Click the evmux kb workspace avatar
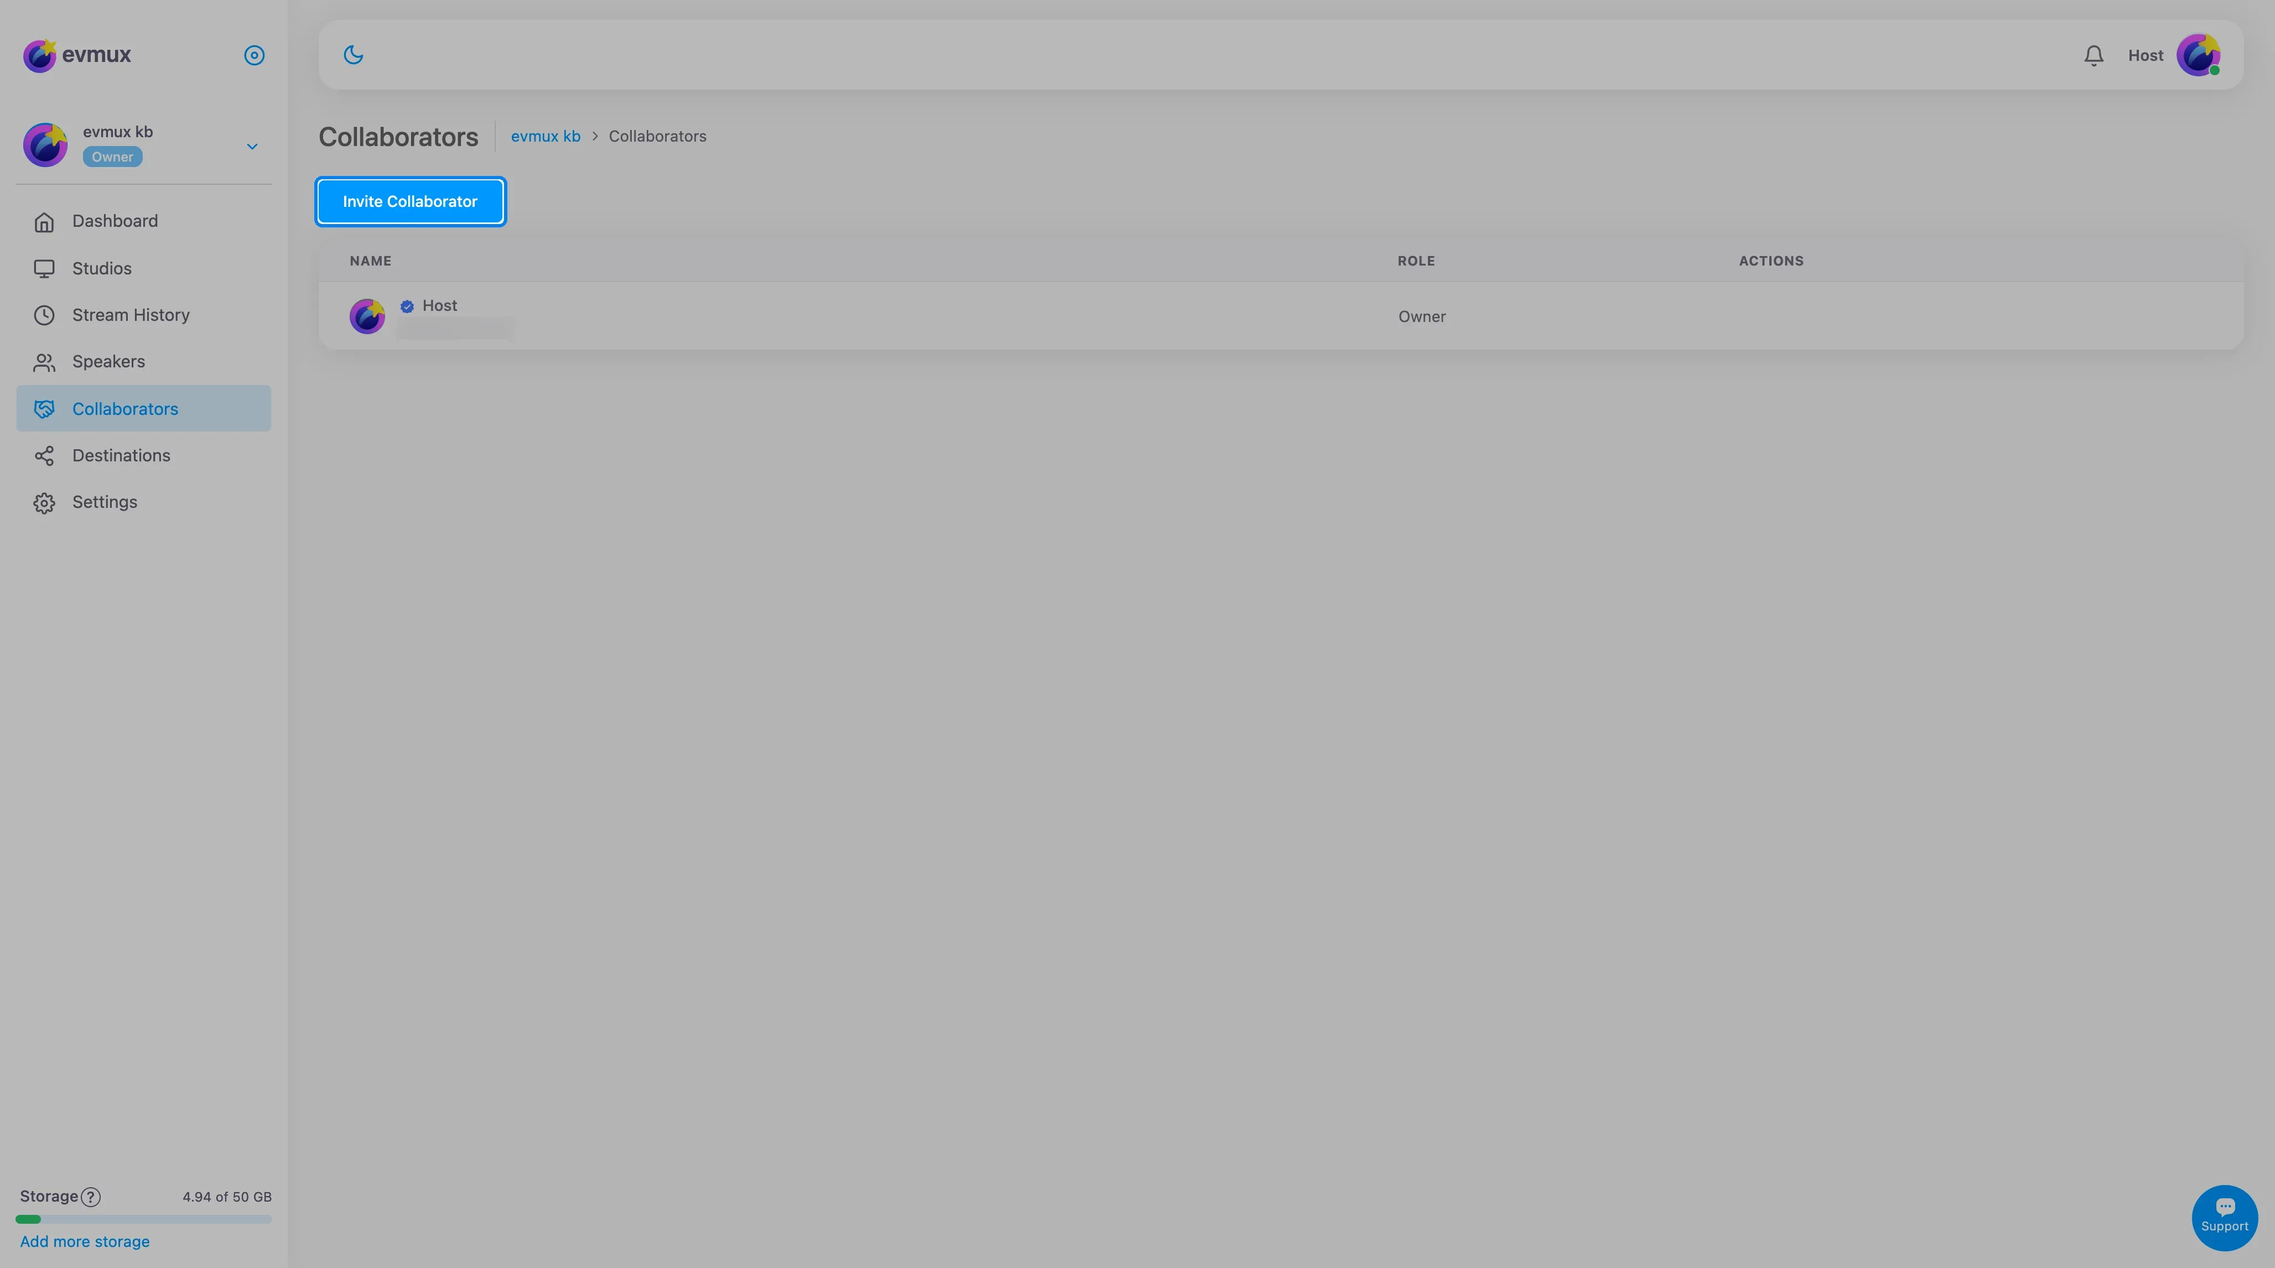 45,145
